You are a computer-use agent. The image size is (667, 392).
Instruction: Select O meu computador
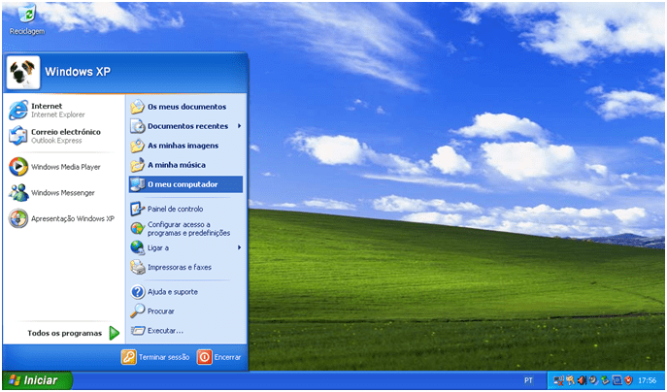(x=184, y=184)
